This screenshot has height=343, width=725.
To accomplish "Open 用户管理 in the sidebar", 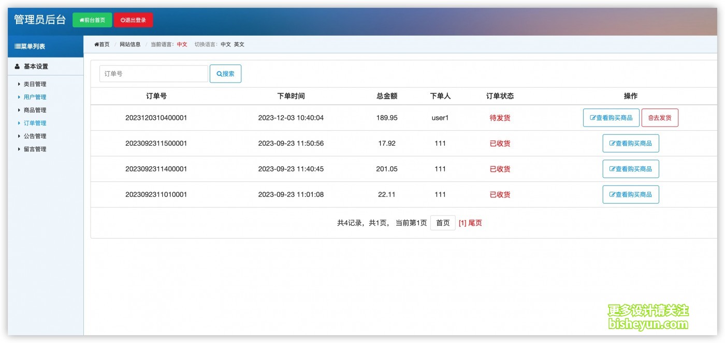I will pos(35,97).
